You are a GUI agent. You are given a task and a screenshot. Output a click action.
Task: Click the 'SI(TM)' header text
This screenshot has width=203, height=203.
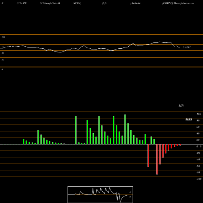[77, 3]
